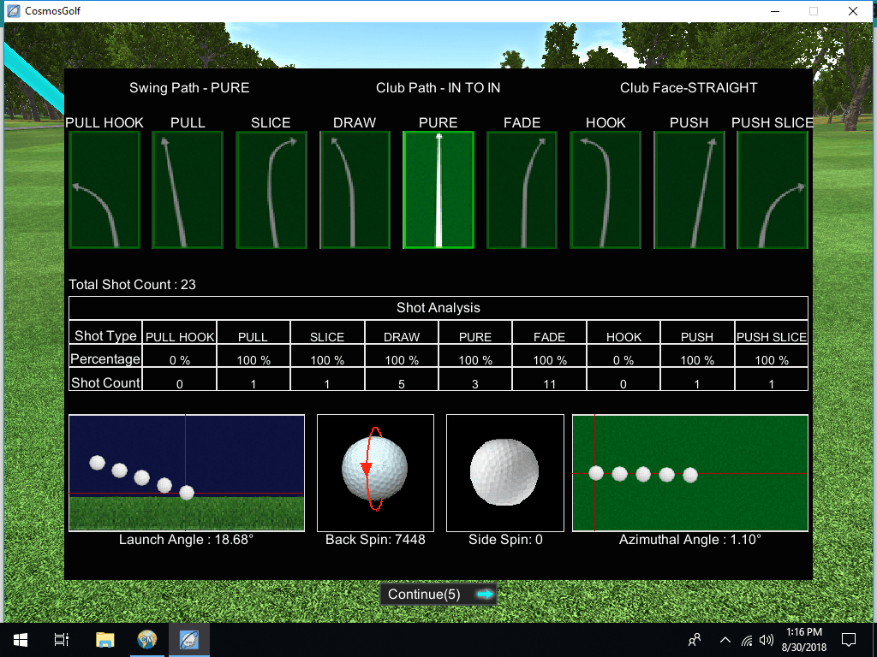
Task: Click the DRAW trajectory thumbnail
Action: point(355,189)
